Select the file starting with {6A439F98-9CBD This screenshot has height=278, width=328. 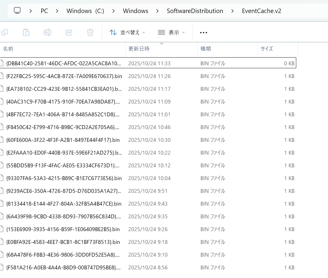coord(148,216)
